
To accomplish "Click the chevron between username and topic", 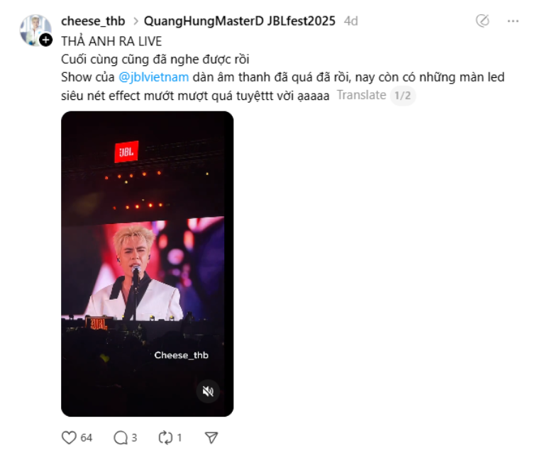I will [135, 21].
